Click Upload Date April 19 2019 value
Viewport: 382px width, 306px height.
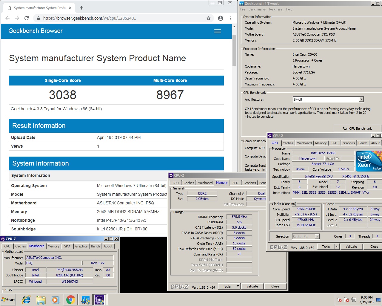click(119, 137)
